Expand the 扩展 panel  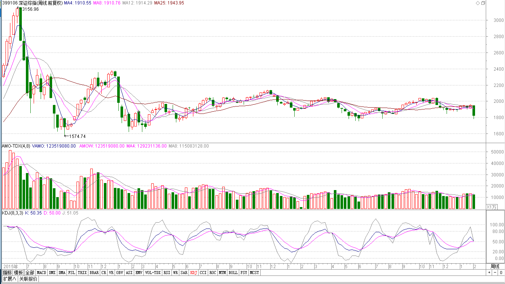pos(10,279)
